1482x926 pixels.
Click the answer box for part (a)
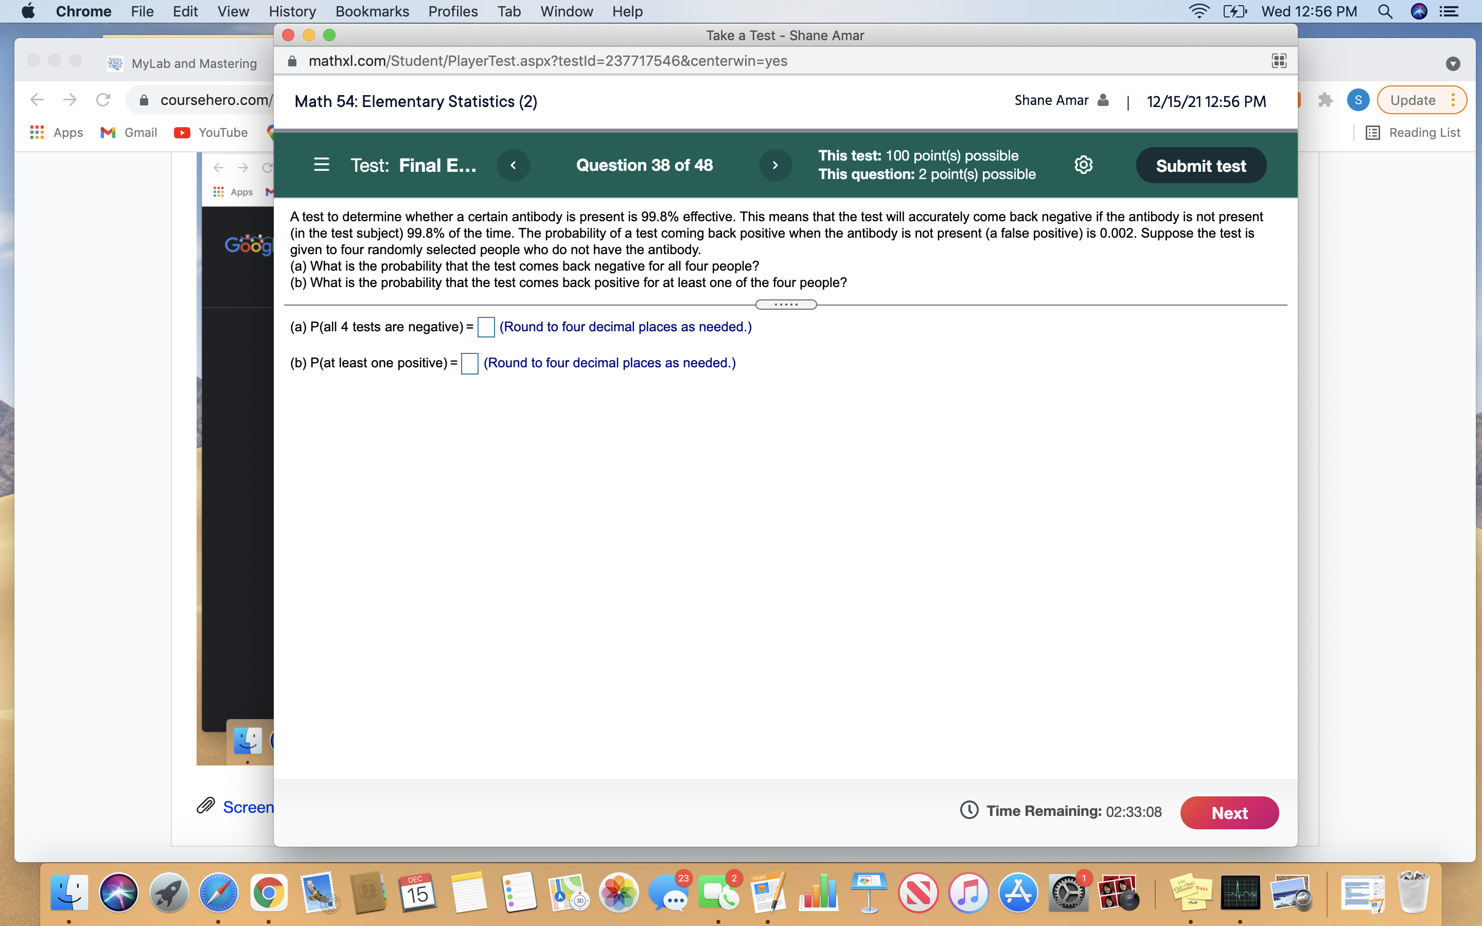(x=485, y=327)
